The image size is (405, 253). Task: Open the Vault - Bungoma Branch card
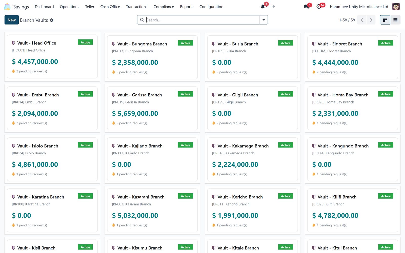152,57
